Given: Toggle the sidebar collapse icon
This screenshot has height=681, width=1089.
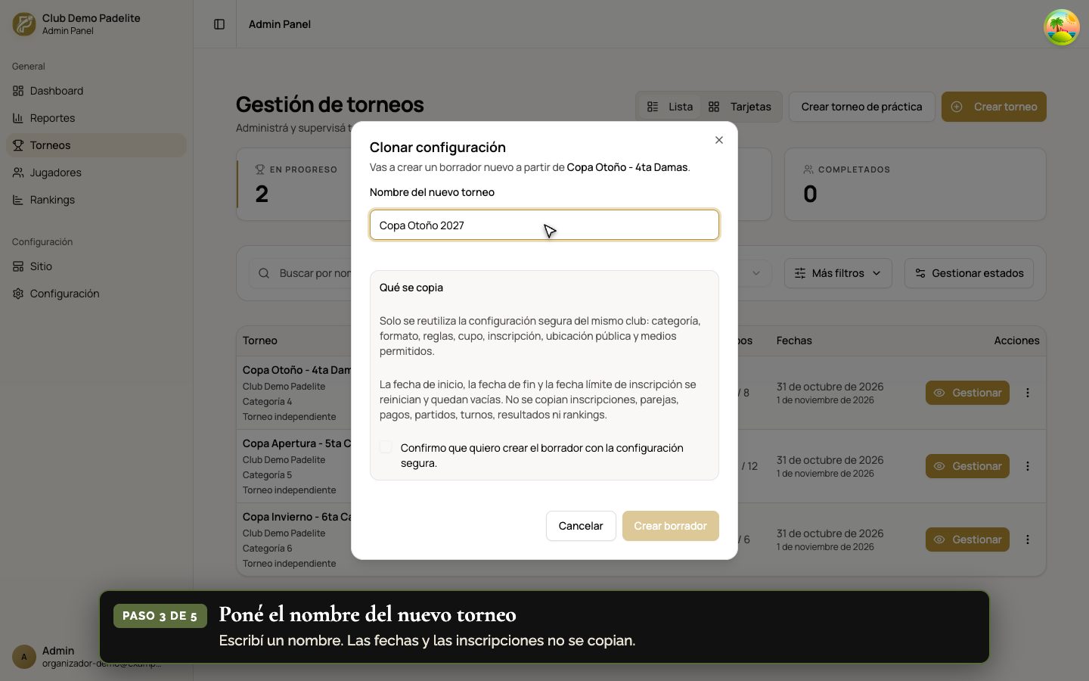Looking at the screenshot, I should pos(219,24).
